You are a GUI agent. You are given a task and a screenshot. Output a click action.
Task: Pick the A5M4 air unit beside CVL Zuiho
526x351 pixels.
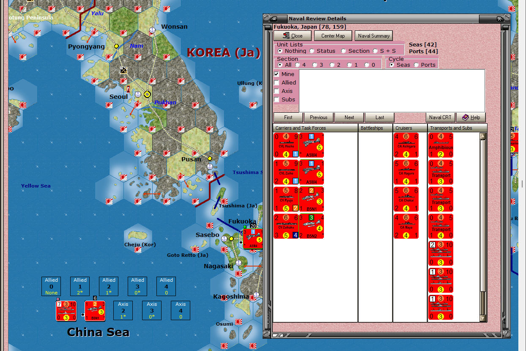pyautogui.click(x=312, y=172)
